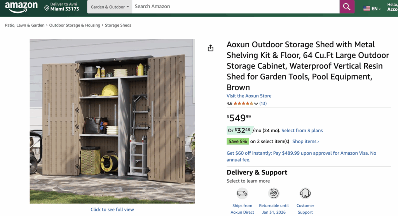Click the location pin Deliver to icon
Viewport: 398px width, 216px height.
pyautogui.click(x=47, y=8)
